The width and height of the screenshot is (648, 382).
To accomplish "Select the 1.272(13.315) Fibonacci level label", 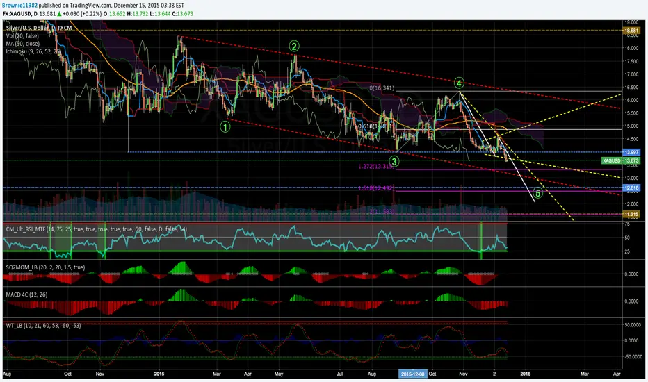I will [375, 167].
